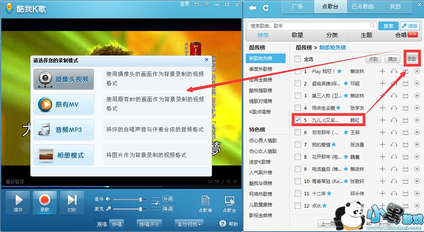
Task: Click the 清唱 button
Action: [x=410, y=26]
